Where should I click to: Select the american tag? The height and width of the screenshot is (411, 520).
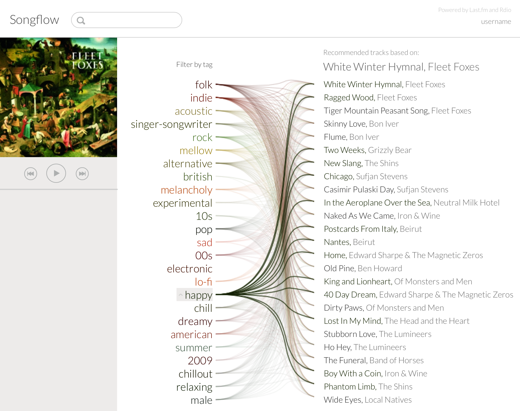191,335
